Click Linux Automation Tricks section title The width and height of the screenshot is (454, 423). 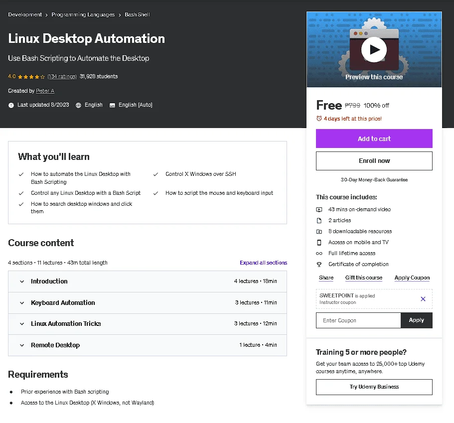[x=66, y=324]
